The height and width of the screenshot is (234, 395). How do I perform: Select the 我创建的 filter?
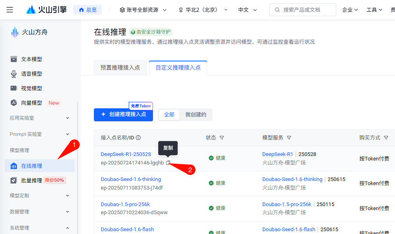[x=196, y=115]
